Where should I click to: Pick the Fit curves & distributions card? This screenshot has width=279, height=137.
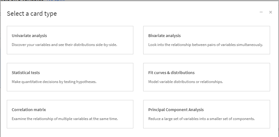click(206, 77)
